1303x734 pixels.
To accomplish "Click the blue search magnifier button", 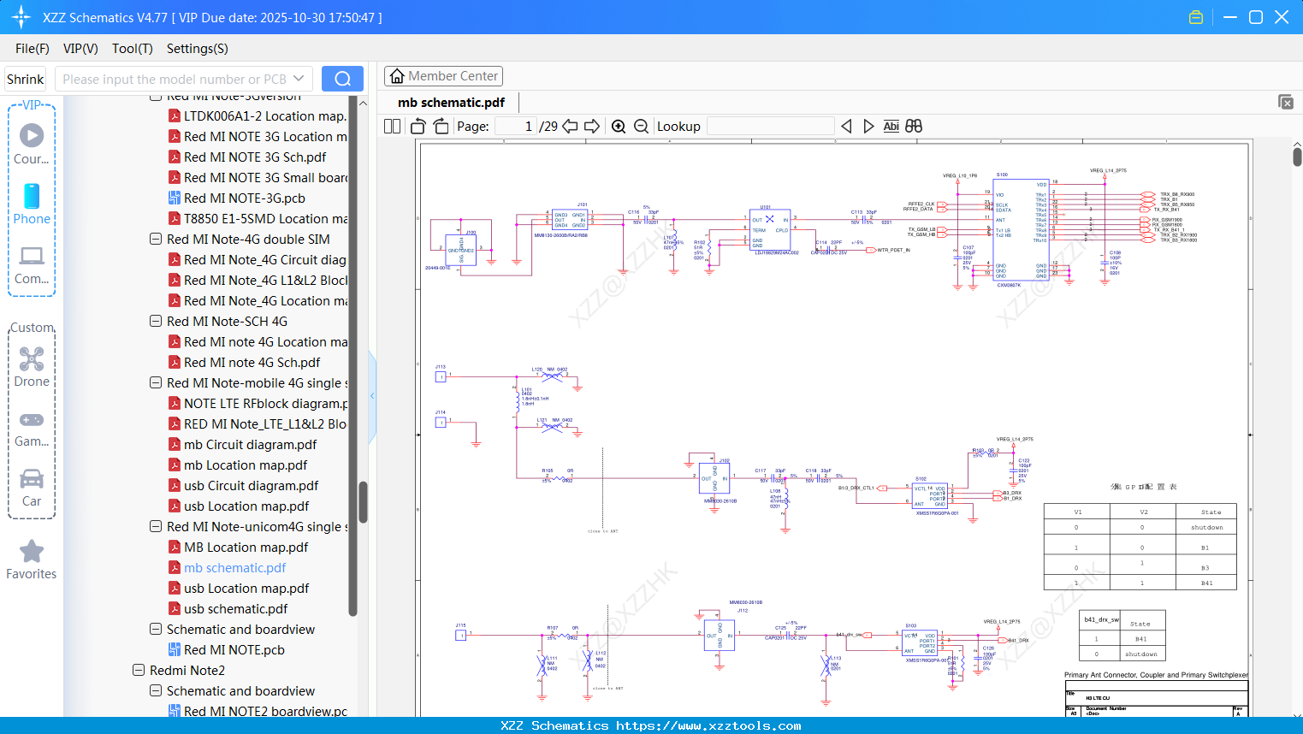I will click(x=341, y=78).
